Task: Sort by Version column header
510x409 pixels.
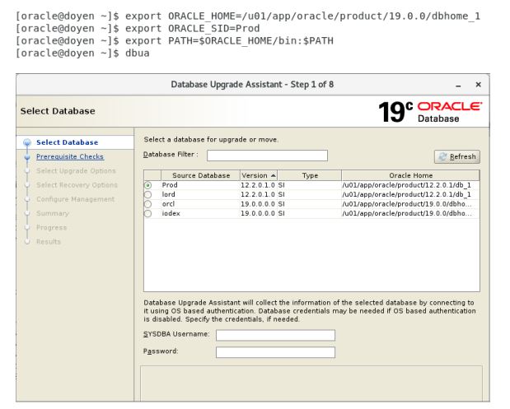Action: point(259,175)
